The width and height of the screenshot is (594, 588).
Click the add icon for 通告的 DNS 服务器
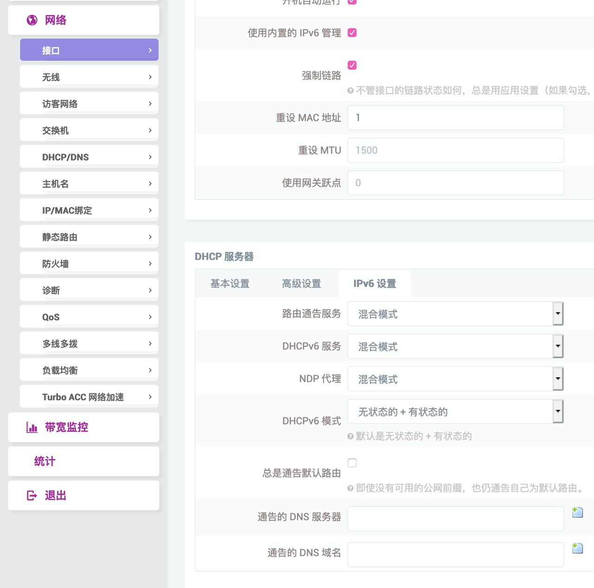577,512
